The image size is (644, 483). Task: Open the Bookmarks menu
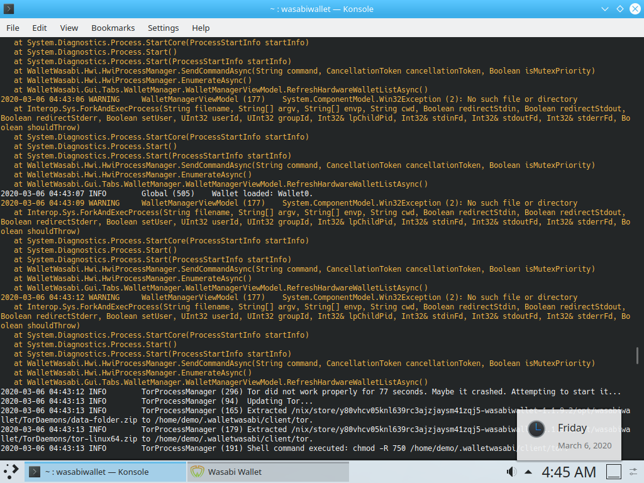click(113, 28)
